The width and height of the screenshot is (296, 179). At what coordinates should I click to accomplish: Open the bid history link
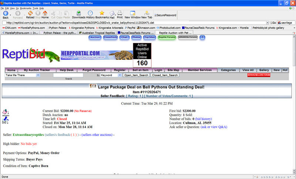pos(203,119)
